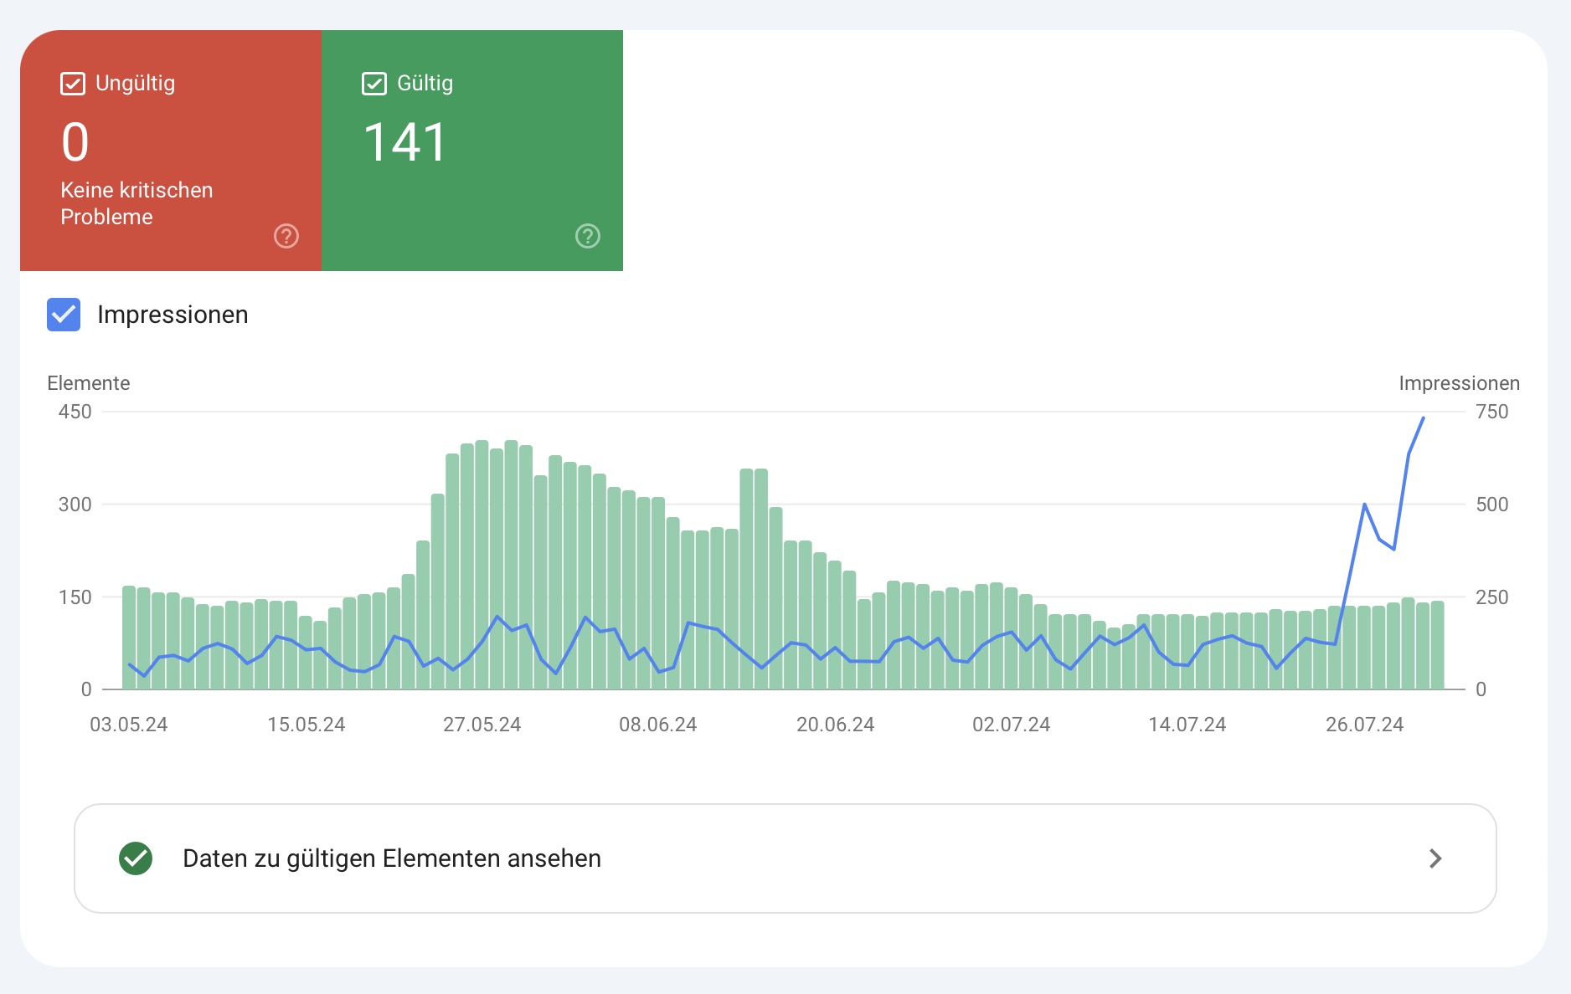Viewport: 1571px width, 994px height.
Task: Click the question mark circle on the green tile
Action: pyautogui.click(x=588, y=237)
